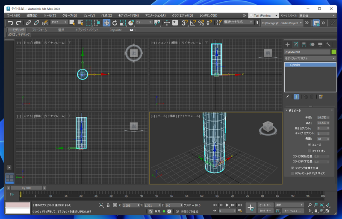342x219 pixels.
Task: Click the Play Animation button
Action: [227, 205]
